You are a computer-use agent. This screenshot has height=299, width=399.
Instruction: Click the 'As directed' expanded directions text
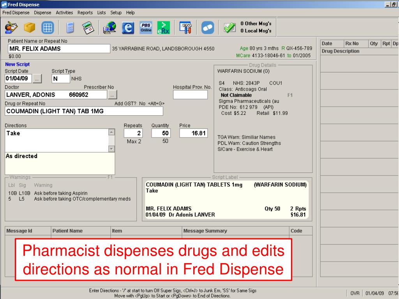click(22, 156)
